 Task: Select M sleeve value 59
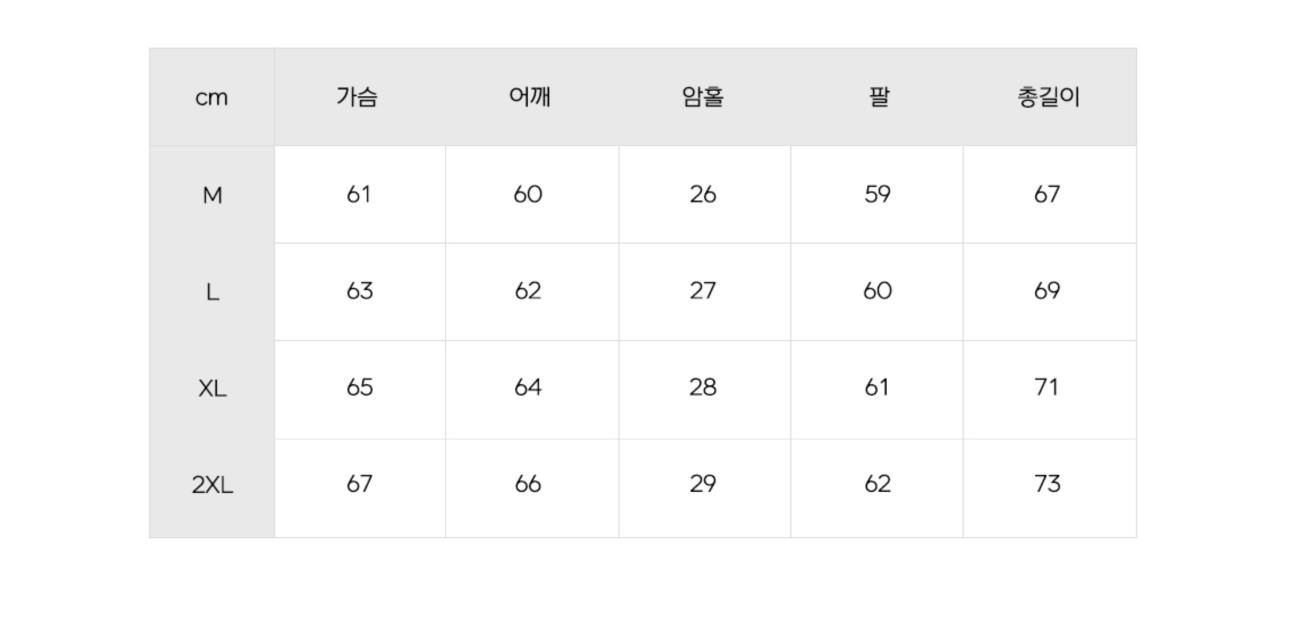[877, 194]
